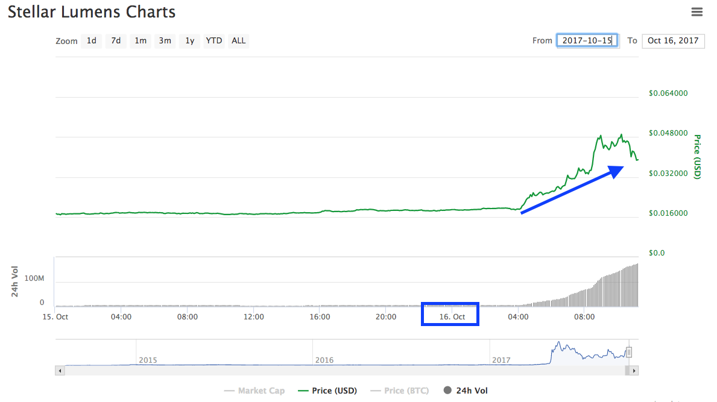Set zoom to YTD
The height and width of the screenshot is (402, 717).
click(214, 40)
